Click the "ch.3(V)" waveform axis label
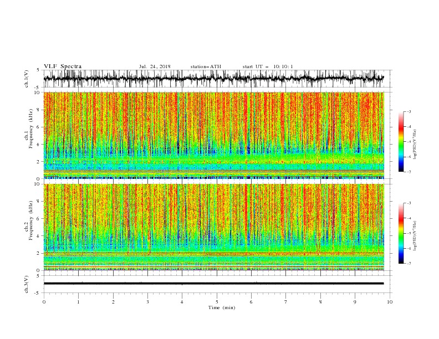 click(27, 284)
